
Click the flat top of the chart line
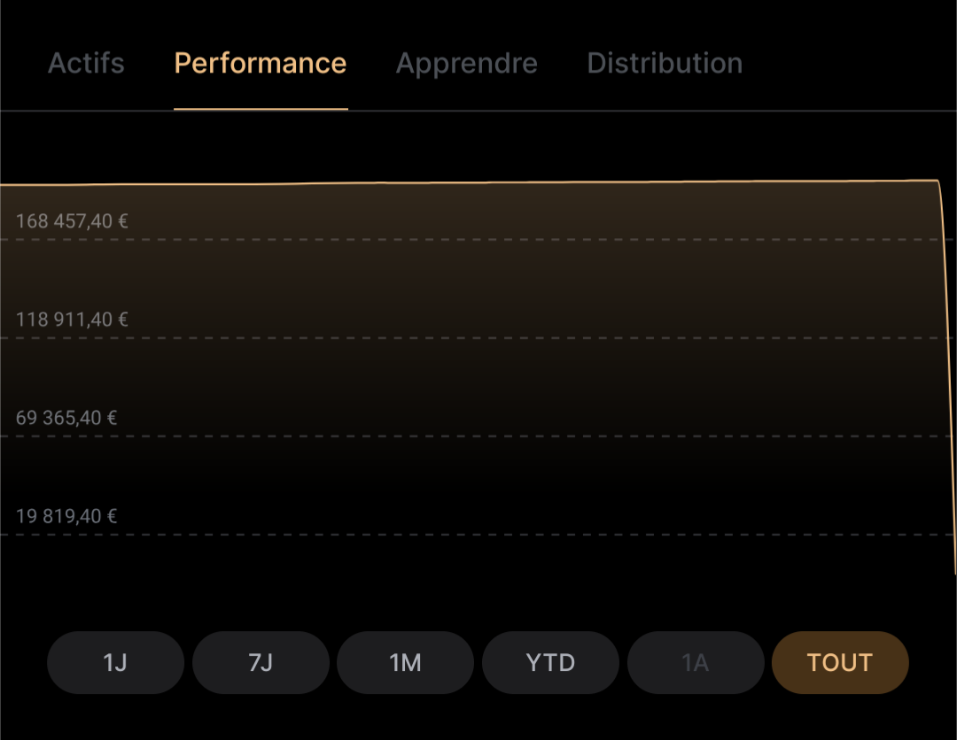(470, 182)
